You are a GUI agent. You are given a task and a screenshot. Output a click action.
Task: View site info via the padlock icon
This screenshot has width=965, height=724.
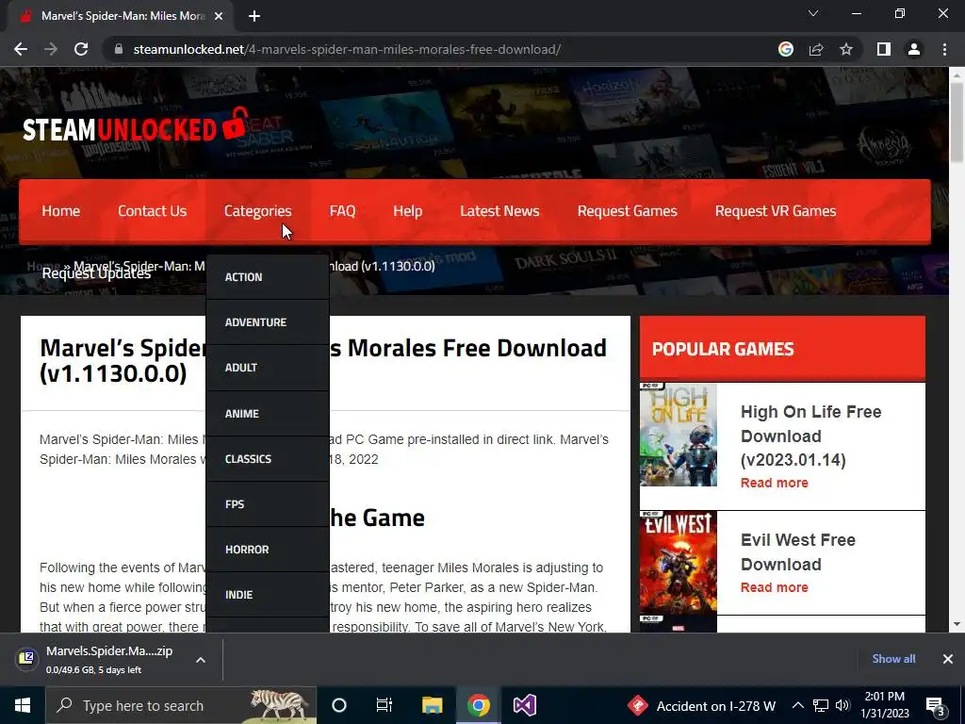[119, 49]
